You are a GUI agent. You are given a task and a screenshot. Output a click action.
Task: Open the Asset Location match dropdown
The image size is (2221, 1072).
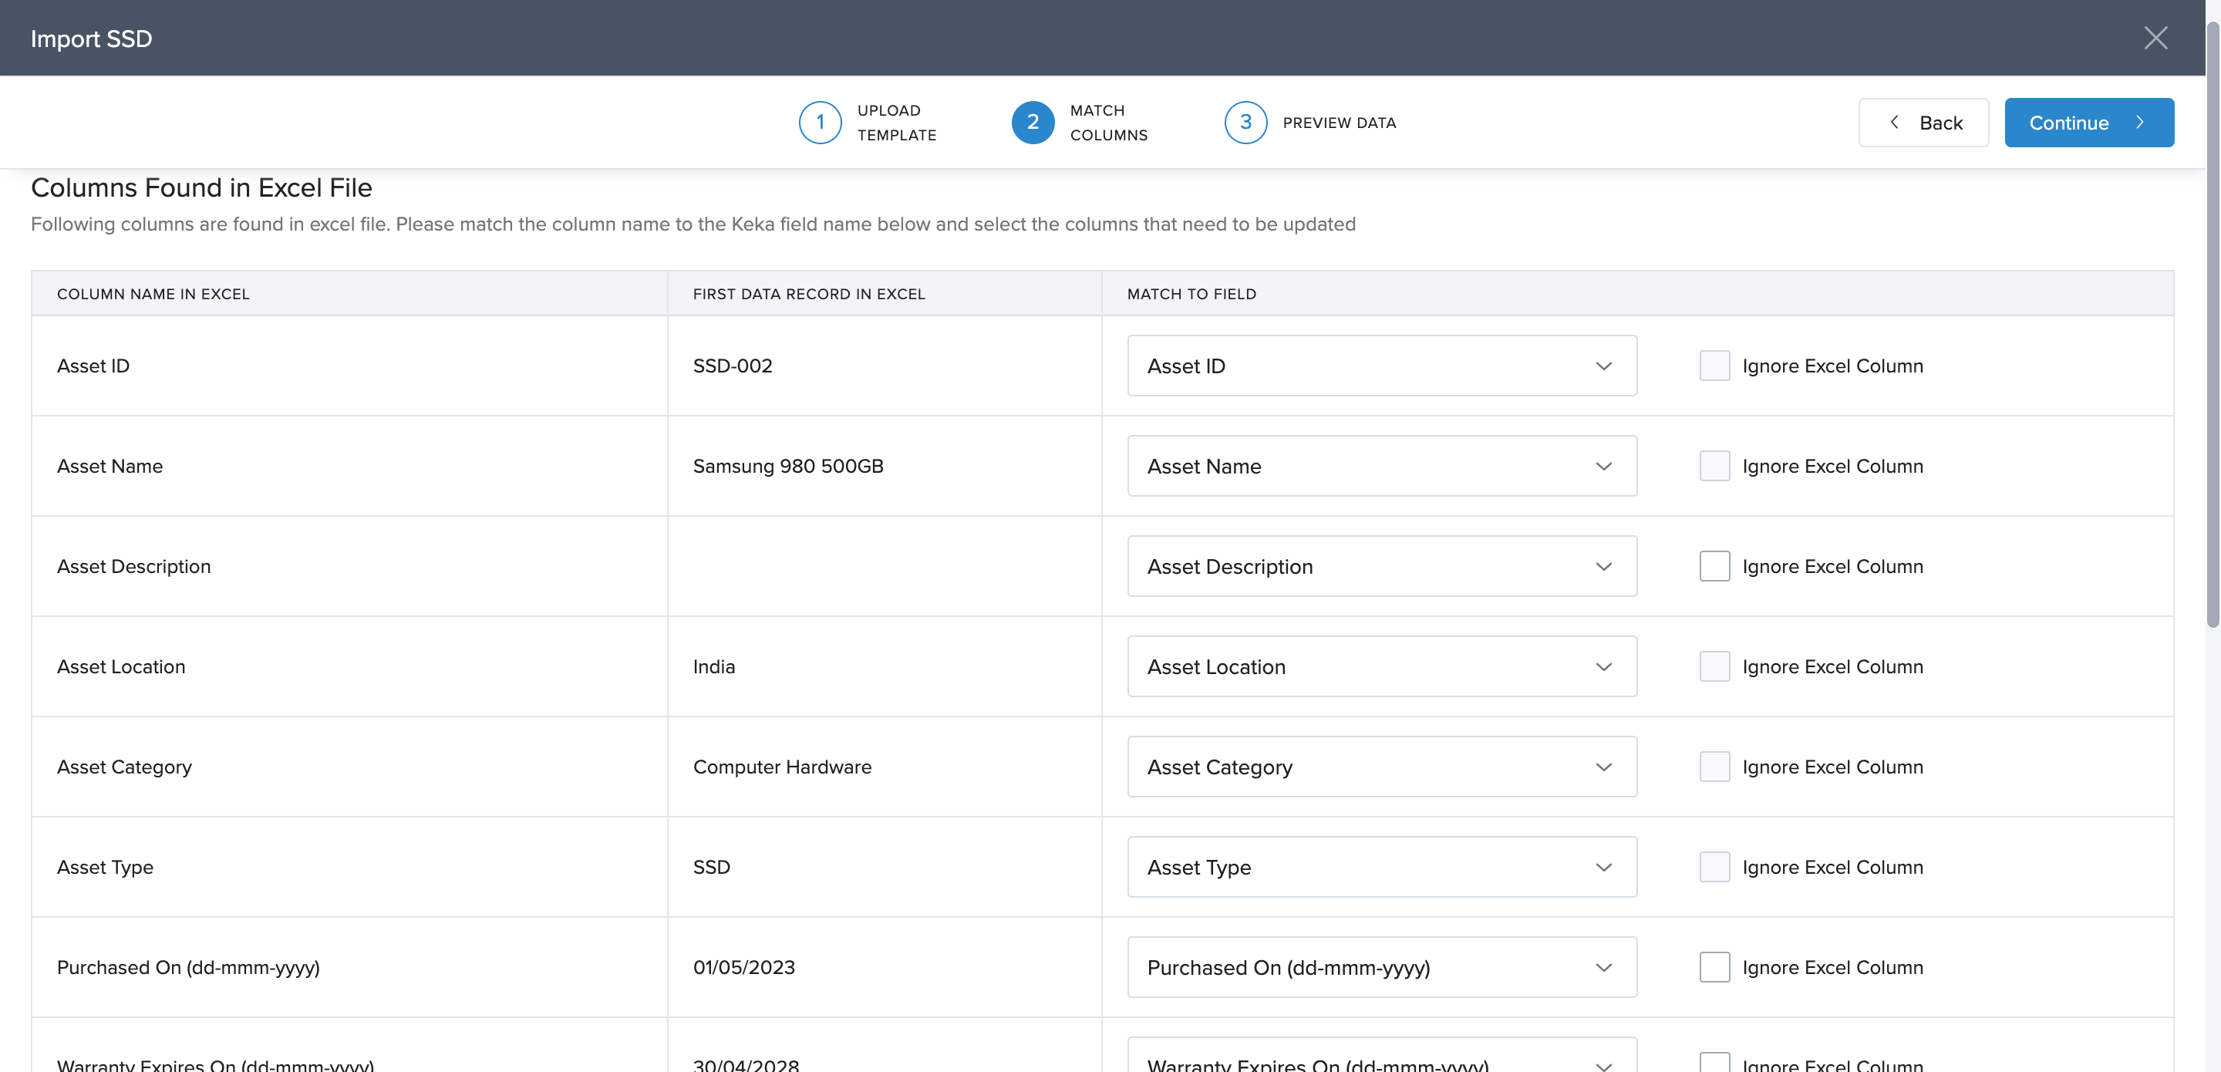(x=1381, y=666)
